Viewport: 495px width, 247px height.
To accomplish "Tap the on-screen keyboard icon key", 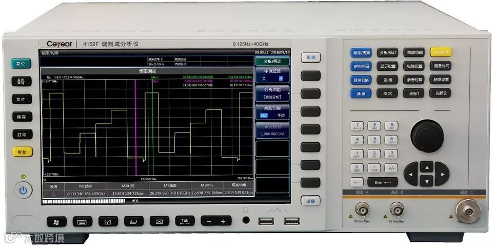I will point(83,221).
